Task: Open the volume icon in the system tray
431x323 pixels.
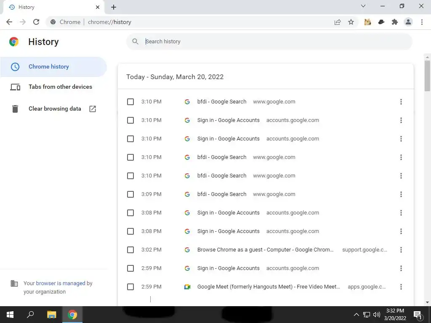Action: [x=377, y=315]
